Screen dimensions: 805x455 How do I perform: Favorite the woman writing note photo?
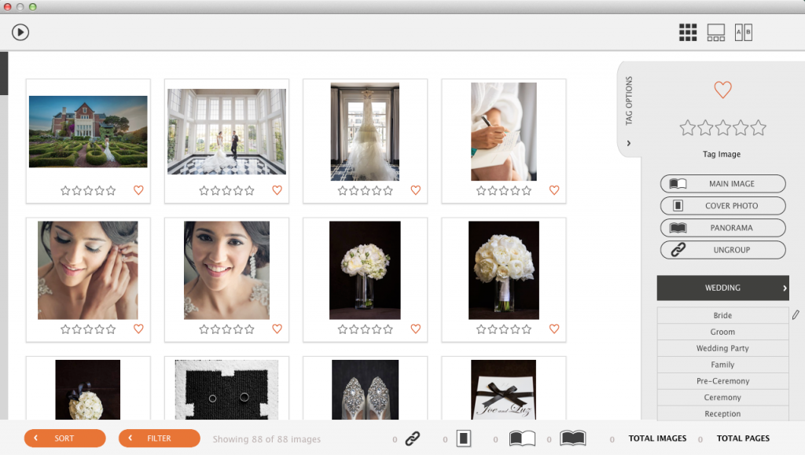pos(554,190)
